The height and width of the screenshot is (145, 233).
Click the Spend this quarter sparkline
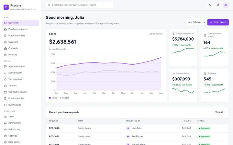pyautogui.click(x=183, y=51)
